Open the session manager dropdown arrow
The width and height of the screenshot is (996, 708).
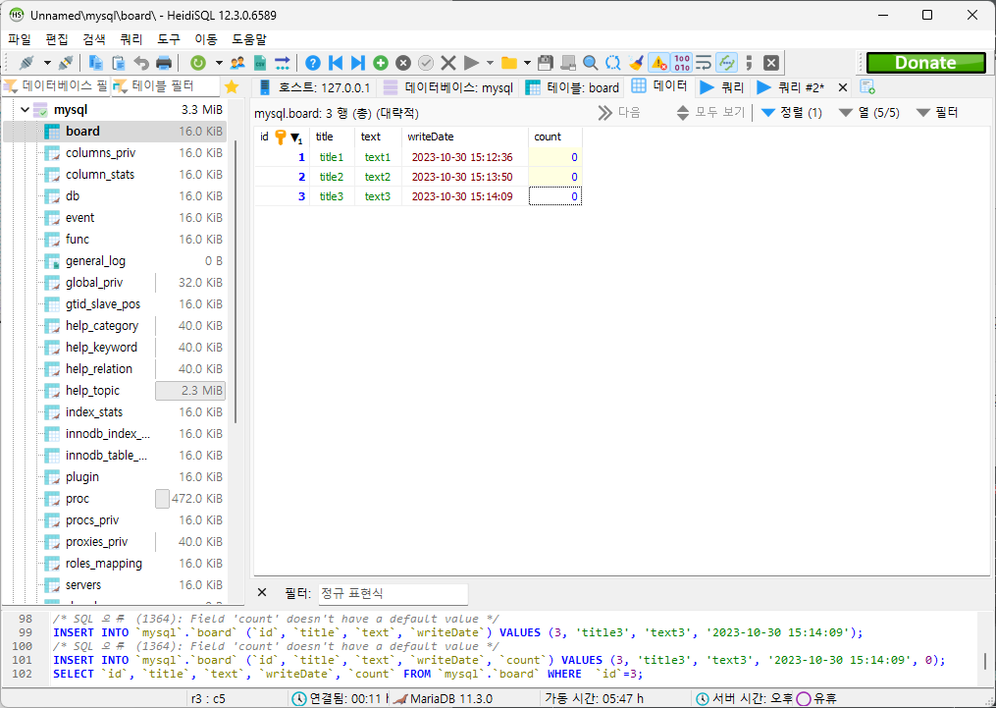(x=47, y=63)
